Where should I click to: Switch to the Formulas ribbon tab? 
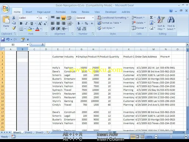pyautogui.click(x=61, y=12)
